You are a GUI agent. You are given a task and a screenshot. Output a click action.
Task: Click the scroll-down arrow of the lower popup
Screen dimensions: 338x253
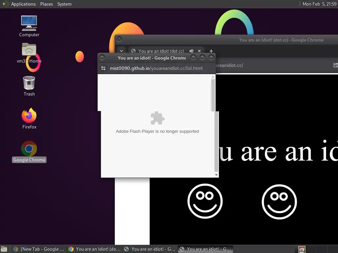217,175
